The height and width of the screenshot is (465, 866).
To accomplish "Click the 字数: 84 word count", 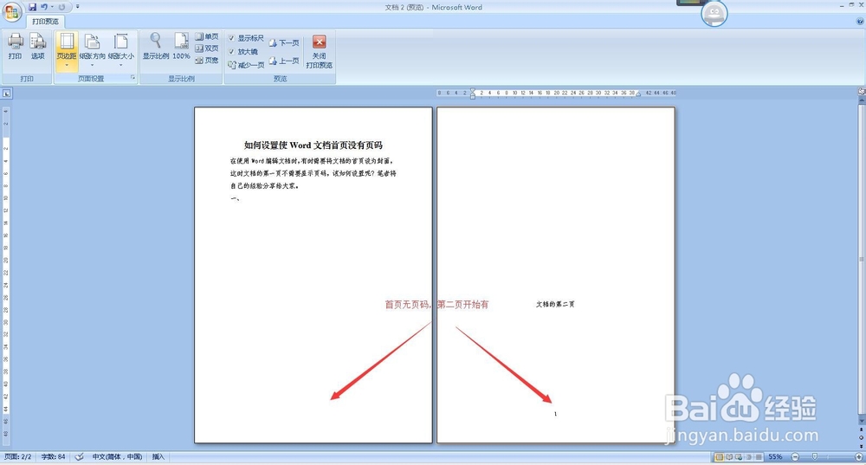I will (53, 456).
